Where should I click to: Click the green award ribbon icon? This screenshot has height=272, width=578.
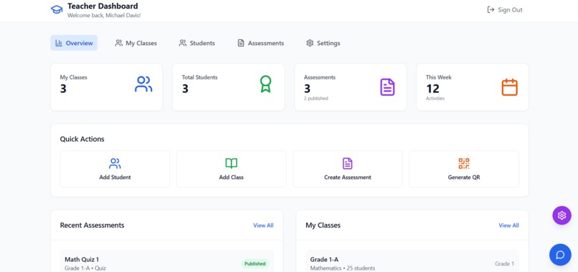tap(265, 84)
